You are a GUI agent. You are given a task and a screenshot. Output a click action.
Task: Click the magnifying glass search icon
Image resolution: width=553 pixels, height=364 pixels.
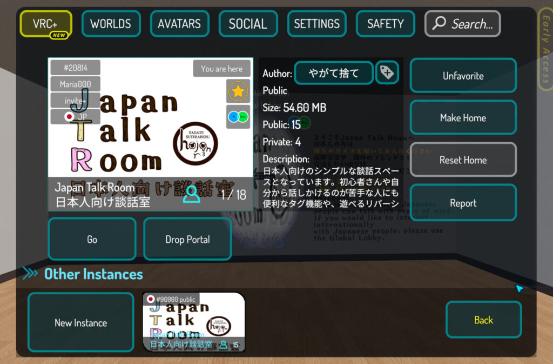(x=439, y=23)
